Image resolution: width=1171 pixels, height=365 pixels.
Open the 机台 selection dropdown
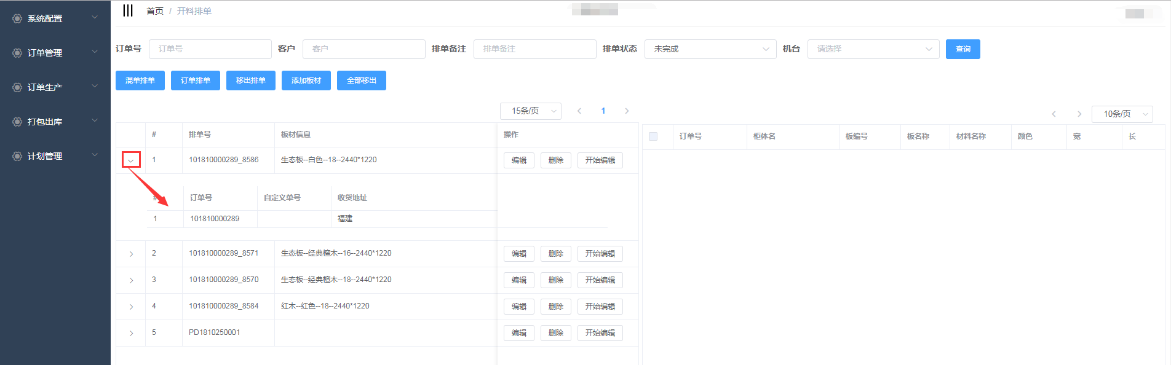[x=873, y=49]
